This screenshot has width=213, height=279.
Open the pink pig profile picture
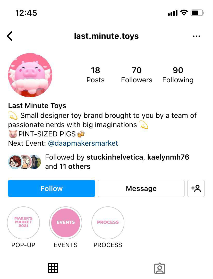(x=30, y=75)
